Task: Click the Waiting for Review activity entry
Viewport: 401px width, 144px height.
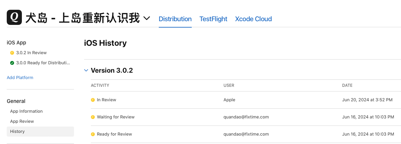Action: pyautogui.click(x=115, y=117)
